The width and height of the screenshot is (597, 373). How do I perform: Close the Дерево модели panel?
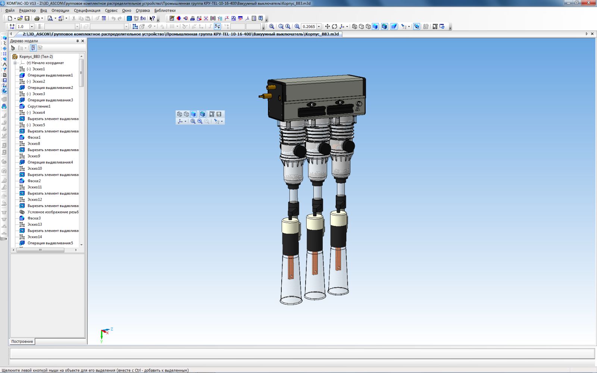point(83,41)
